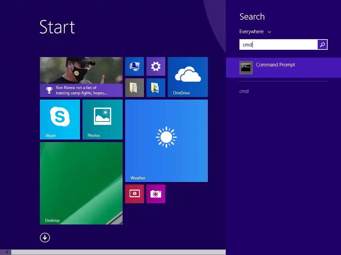Expand the Everywhere search scope dropdown
The width and height of the screenshot is (341, 255).
click(255, 32)
